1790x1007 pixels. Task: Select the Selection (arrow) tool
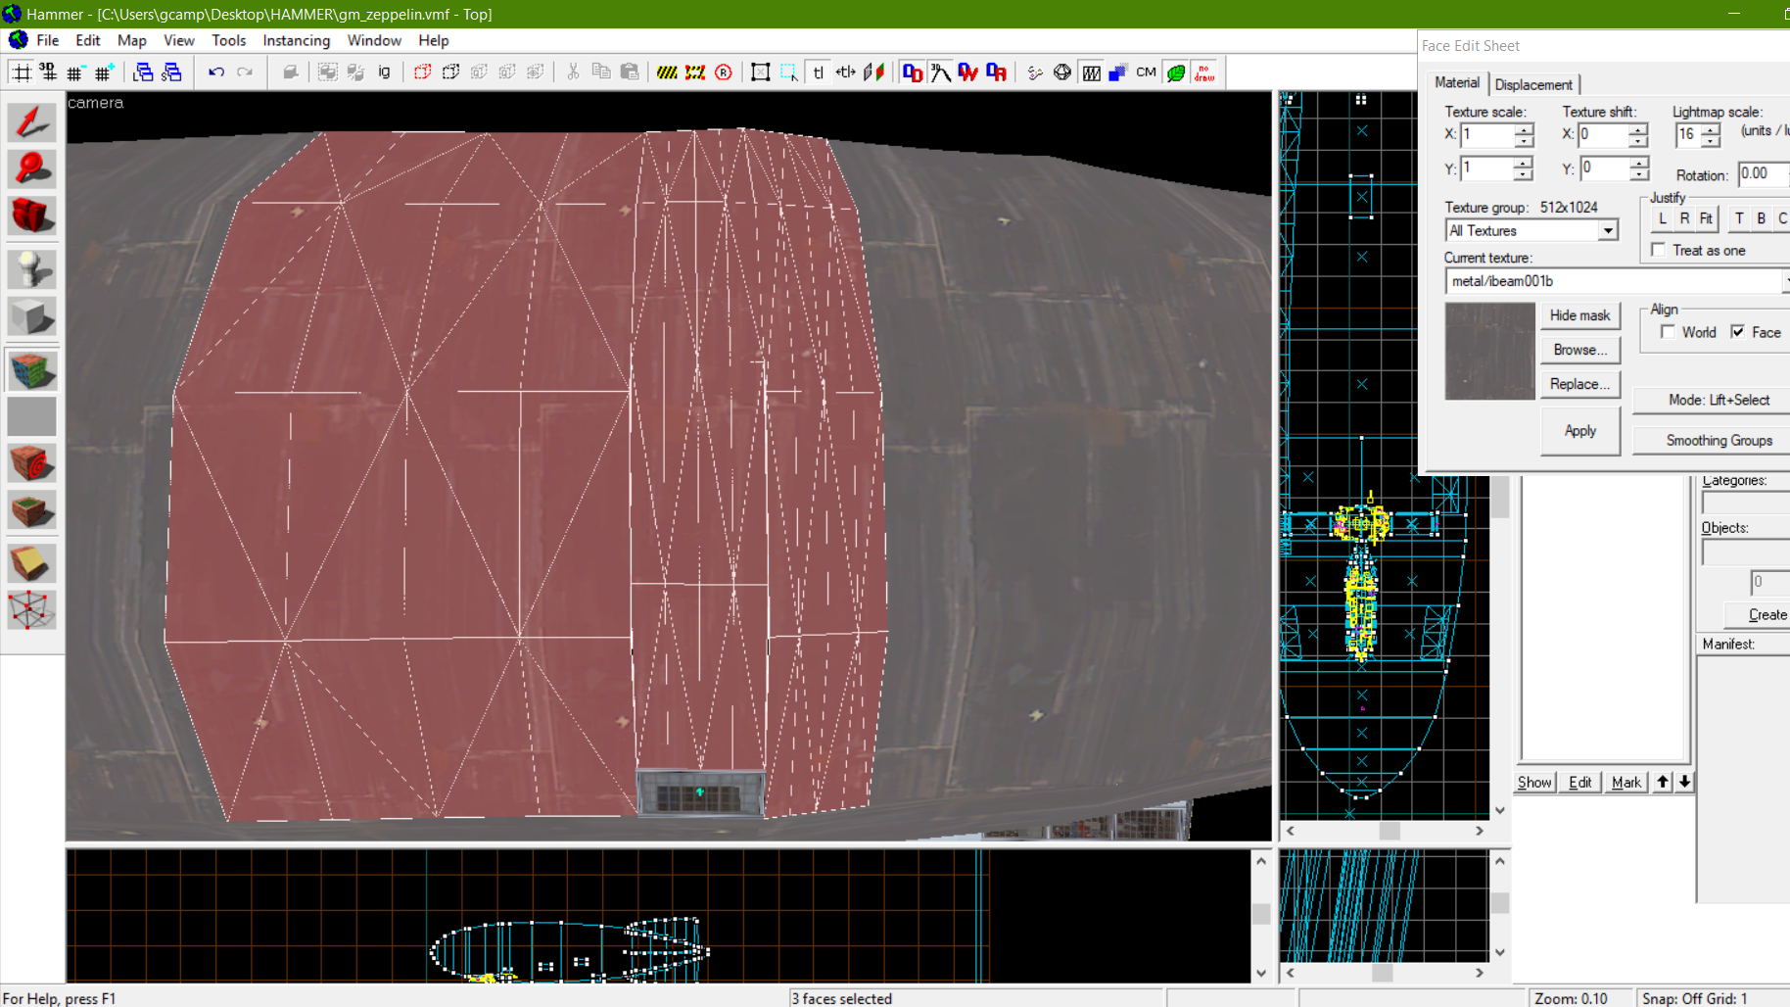(x=31, y=121)
